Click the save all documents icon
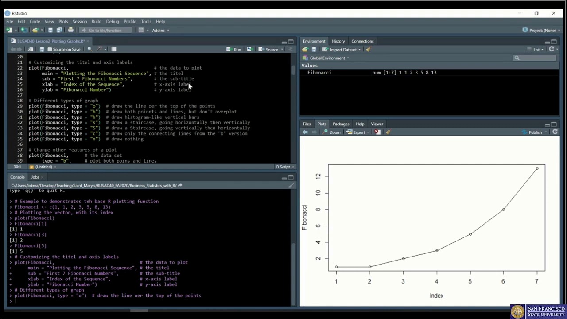 (x=59, y=30)
